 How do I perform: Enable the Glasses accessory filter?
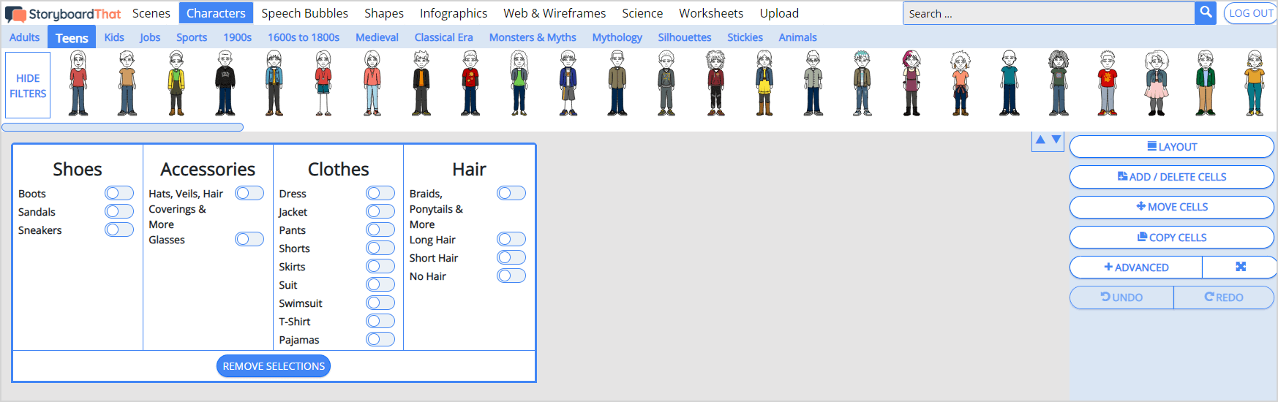249,239
